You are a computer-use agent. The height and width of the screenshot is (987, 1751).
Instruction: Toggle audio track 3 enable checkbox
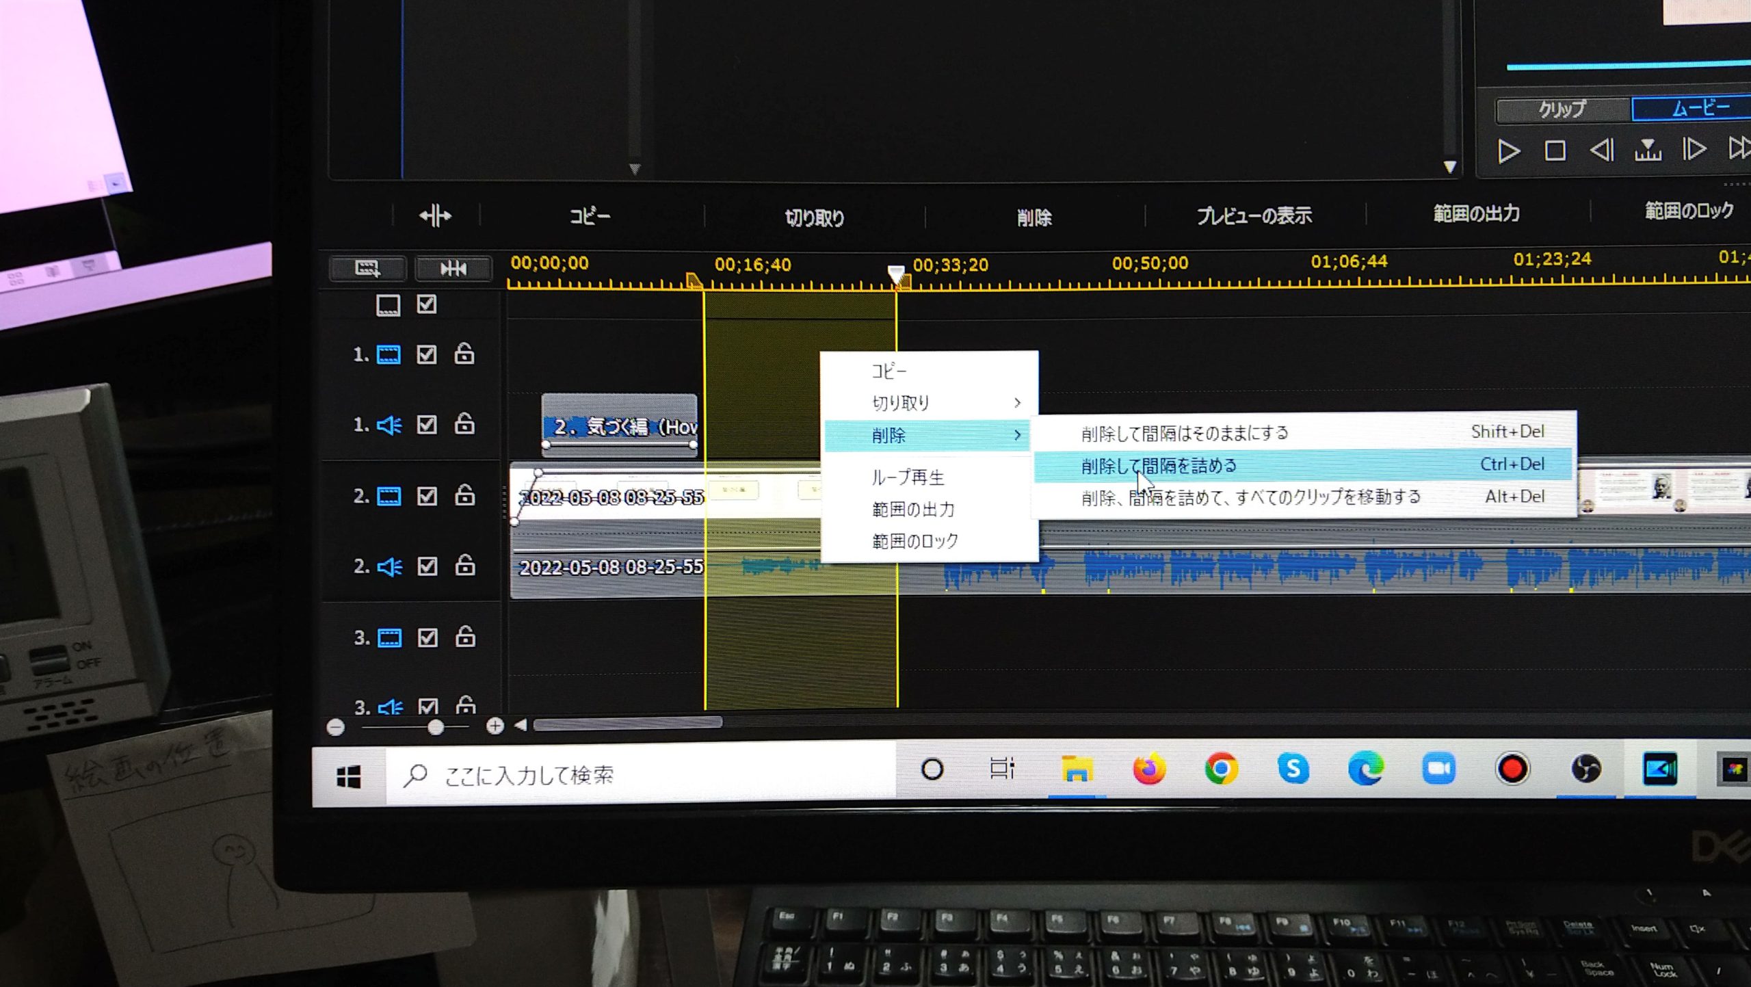(428, 706)
